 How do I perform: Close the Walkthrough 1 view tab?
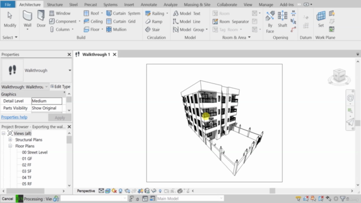115,55
